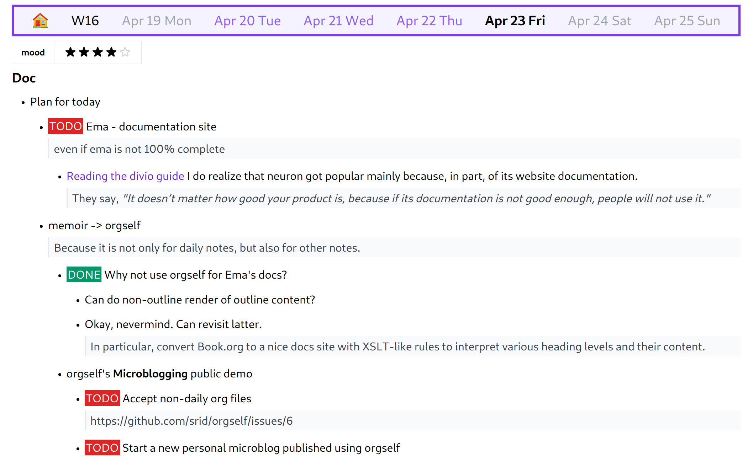Viewport: 748px width, 462px height.
Task: Click the home house icon
Action: coord(40,21)
